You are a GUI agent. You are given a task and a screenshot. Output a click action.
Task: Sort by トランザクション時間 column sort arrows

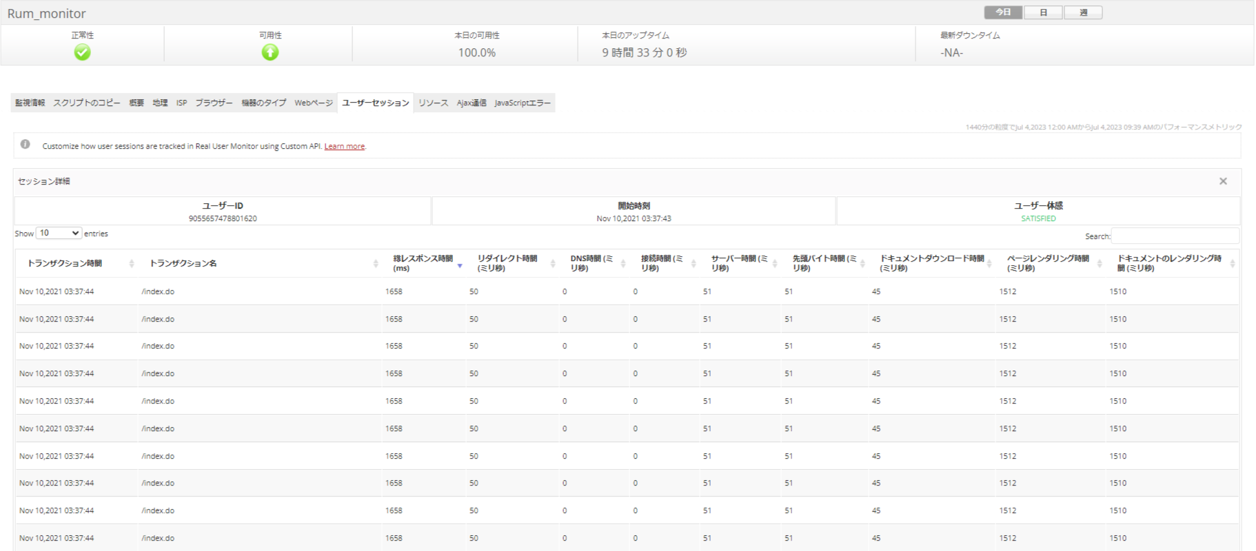[x=131, y=264]
